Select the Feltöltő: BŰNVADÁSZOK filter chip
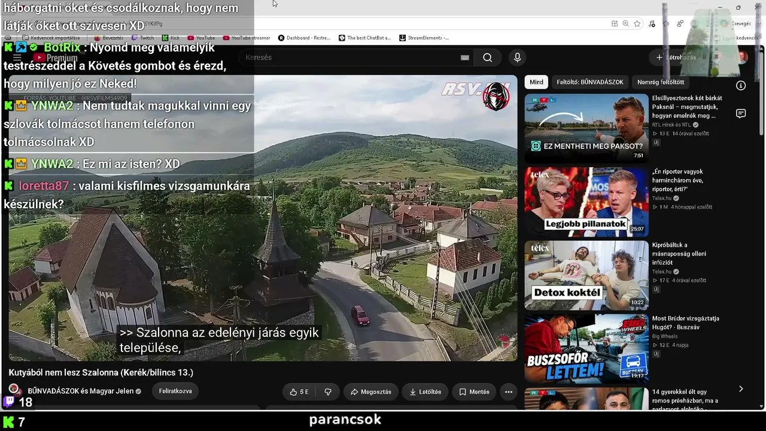The width and height of the screenshot is (766, 431). 590,82
